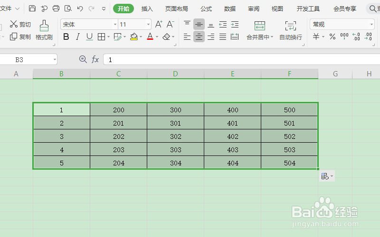Click the Cut (剪切) button
The image size is (380, 237).
point(20,24)
